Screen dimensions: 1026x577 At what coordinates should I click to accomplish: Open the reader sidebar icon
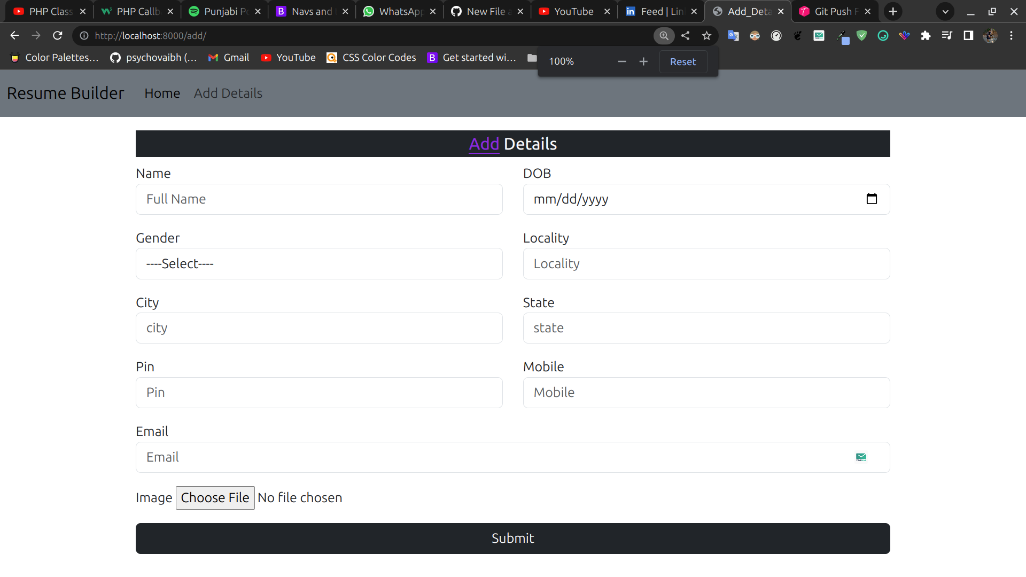click(x=969, y=36)
